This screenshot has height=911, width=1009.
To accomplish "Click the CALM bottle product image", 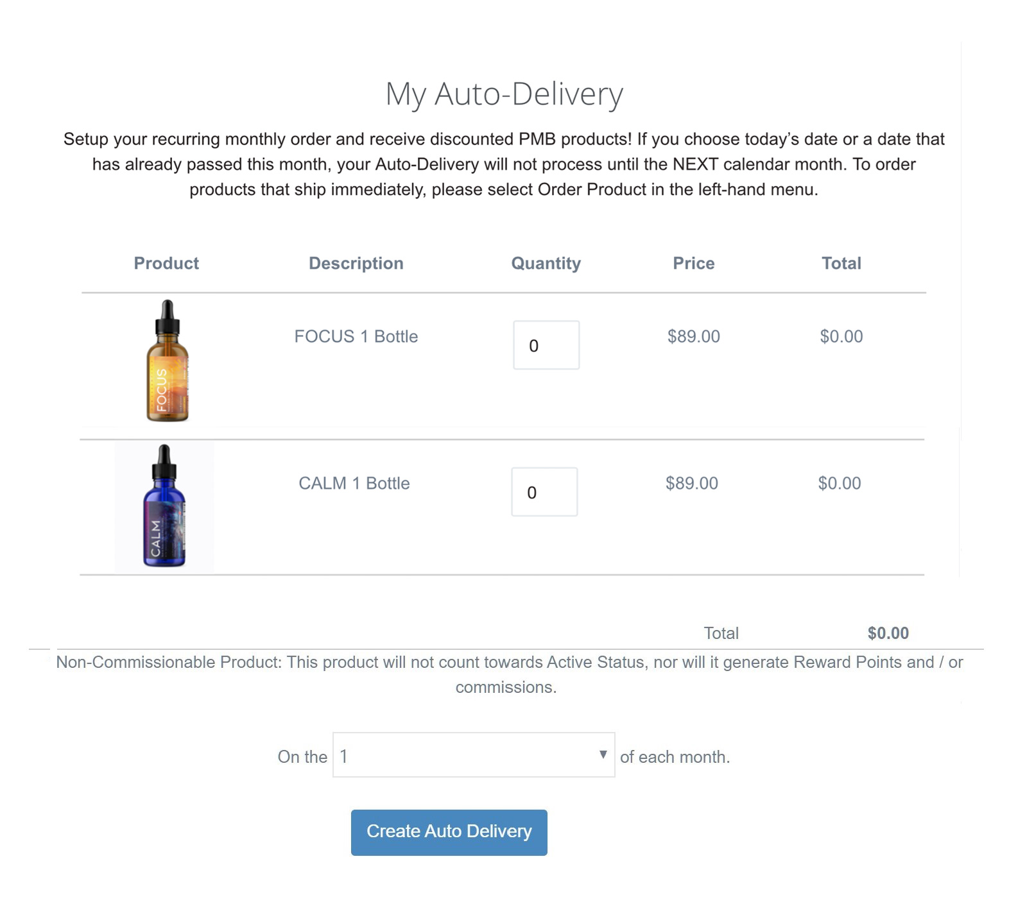I will tap(164, 506).
